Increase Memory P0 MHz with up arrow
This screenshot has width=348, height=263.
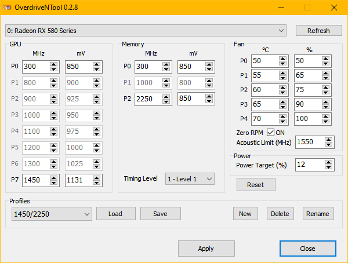pos(166,64)
